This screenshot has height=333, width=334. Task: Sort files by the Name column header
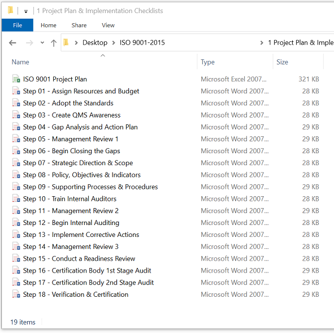20,62
